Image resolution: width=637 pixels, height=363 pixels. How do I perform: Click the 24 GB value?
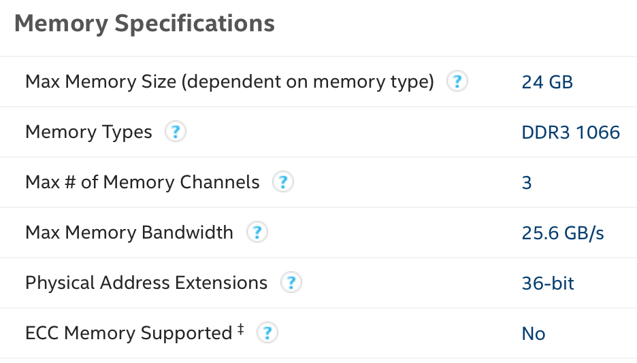tap(547, 82)
